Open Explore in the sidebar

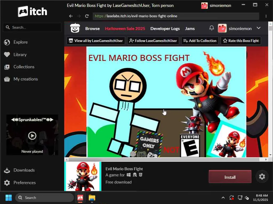tap(20, 42)
